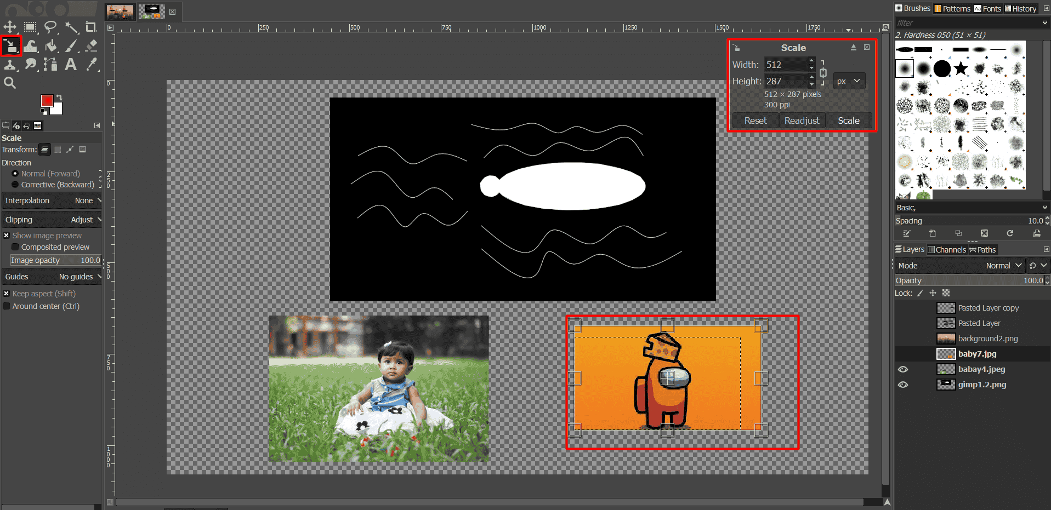Select the Warp Transform tool
The width and height of the screenshot is (1051, 510).
[31, 46]
